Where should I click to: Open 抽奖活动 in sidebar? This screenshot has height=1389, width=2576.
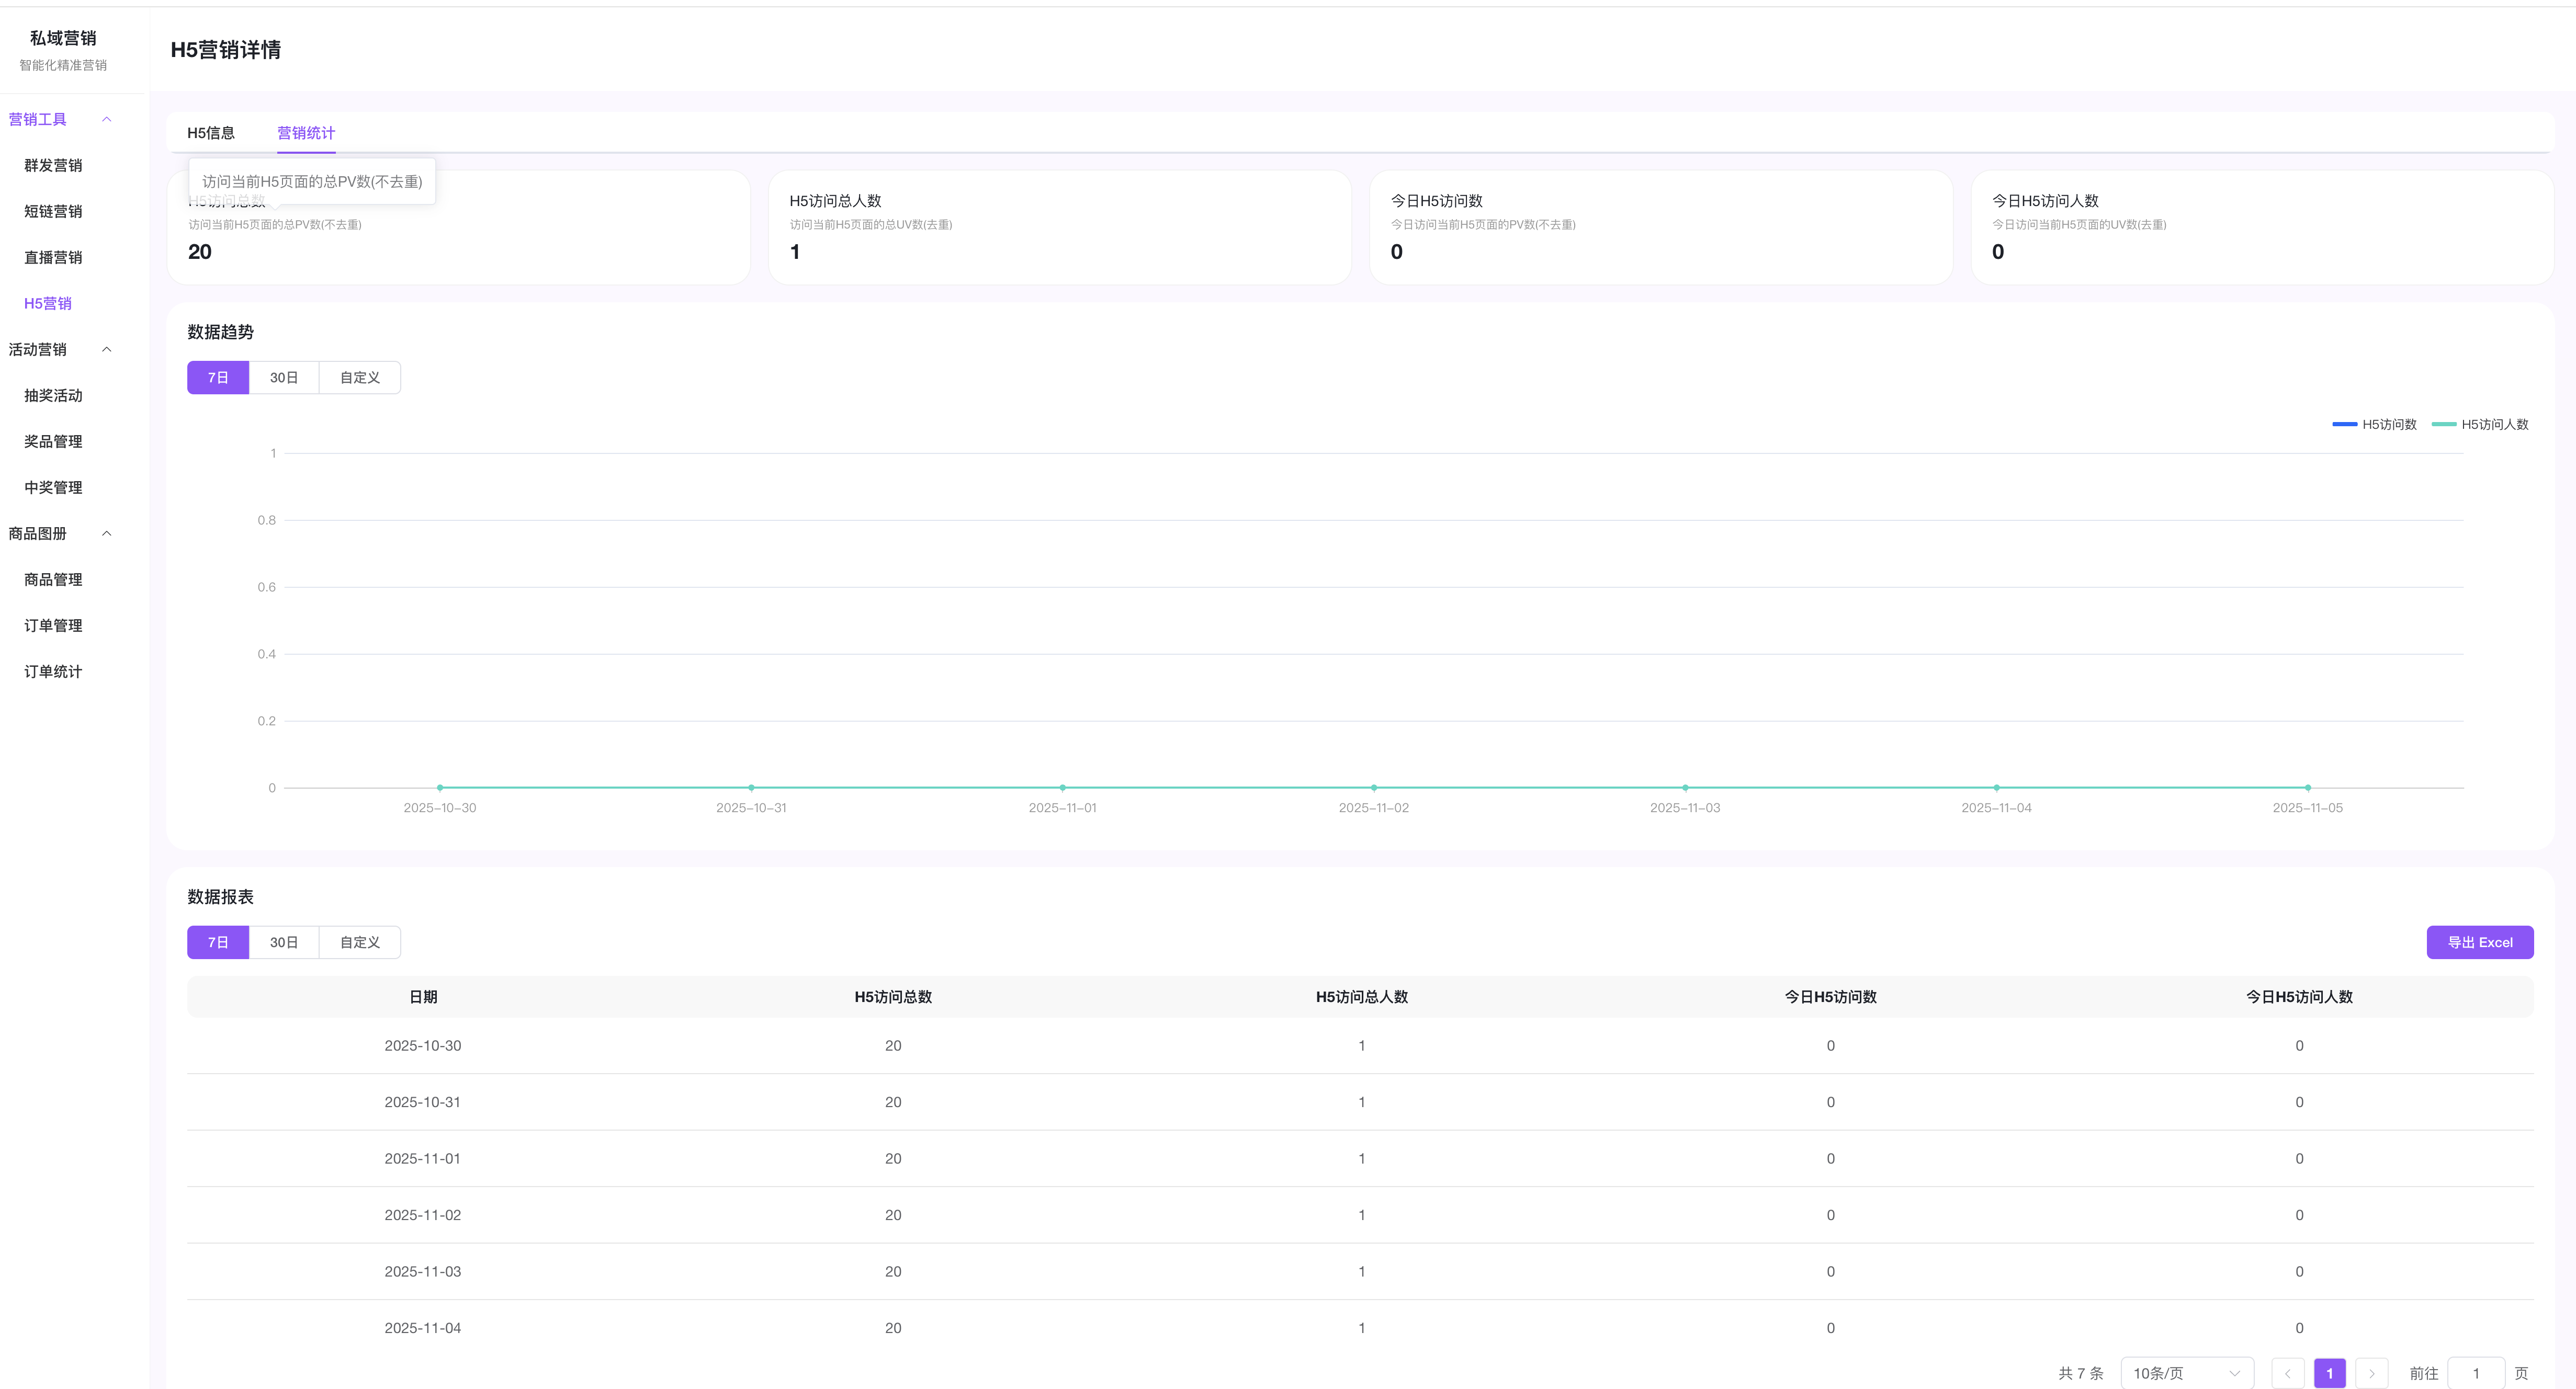[53, 395]
